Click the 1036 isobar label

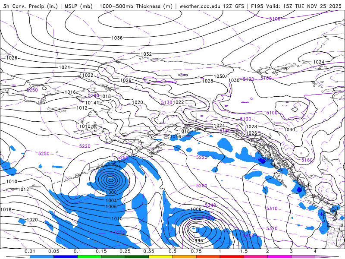pos(117,38)
